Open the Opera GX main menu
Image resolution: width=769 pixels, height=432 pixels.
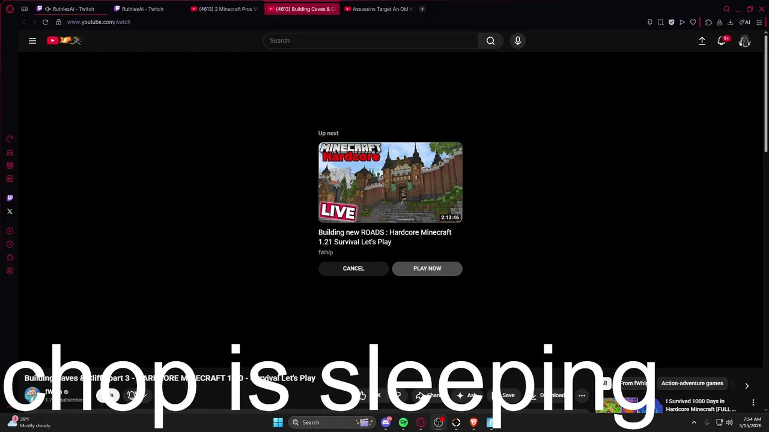coord(10,9)
